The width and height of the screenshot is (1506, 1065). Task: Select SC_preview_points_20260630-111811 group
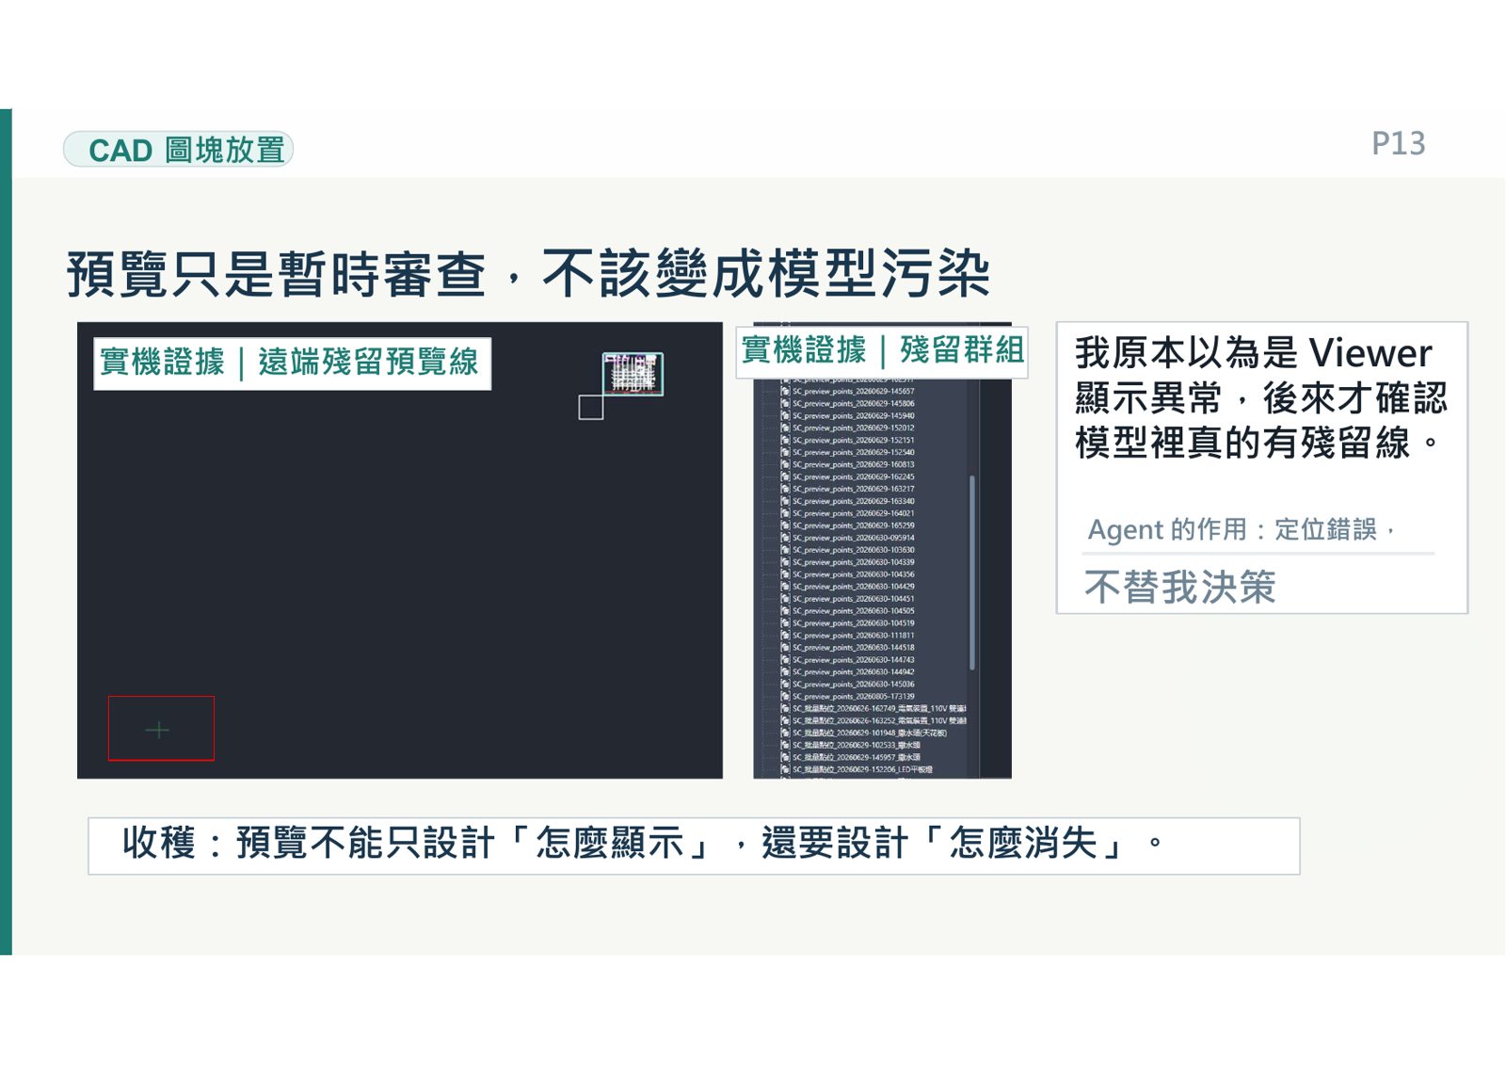[x=853, y=636]
